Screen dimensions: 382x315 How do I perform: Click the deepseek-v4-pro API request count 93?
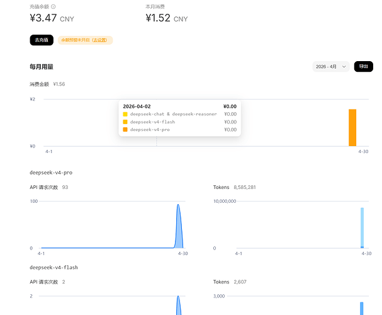65,187
